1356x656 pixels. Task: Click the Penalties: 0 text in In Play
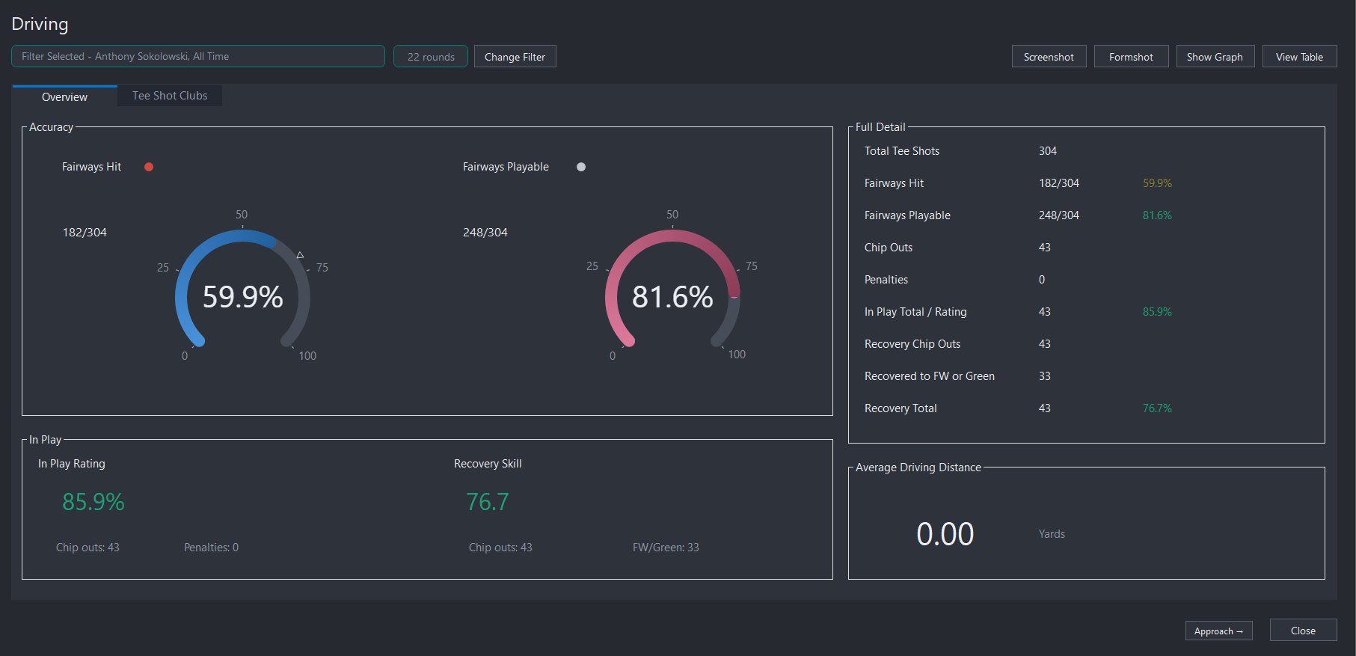211,548
